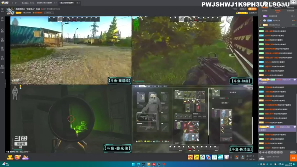
Task: Toggle the pill switch at the chat toolbar's right end
Action: [x=293, y=153]
